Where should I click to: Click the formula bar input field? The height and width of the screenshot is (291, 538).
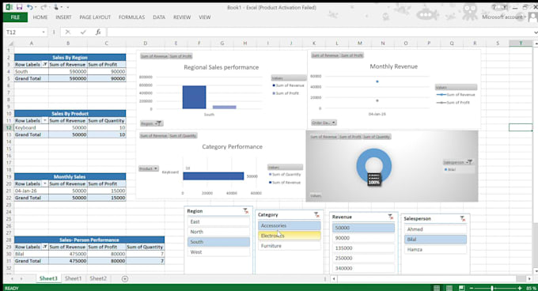pyautogui.click(x=320, y=32)
